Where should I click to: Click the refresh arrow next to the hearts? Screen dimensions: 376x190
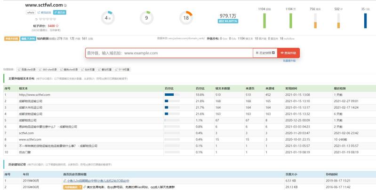click(x=37, y=20)
